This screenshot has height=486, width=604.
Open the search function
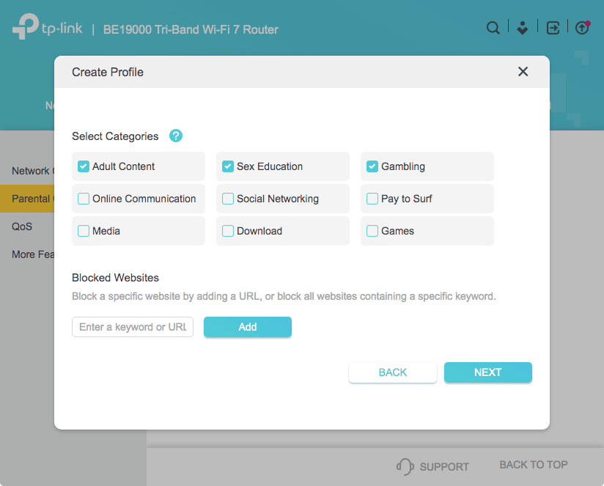pos(493,27)
